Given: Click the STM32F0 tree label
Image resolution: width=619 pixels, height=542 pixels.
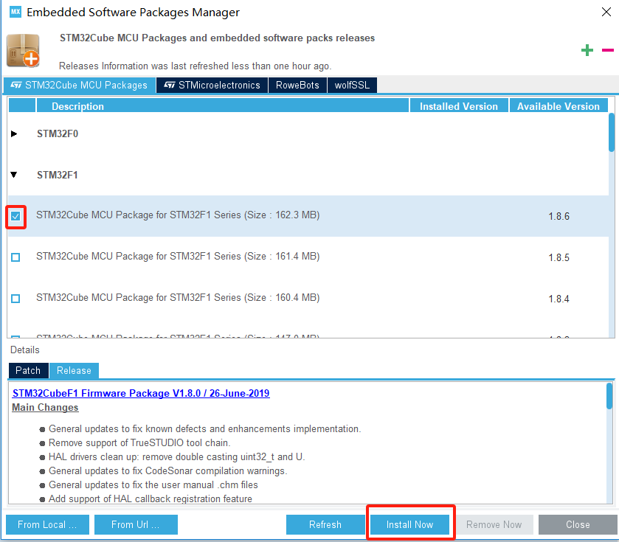Looking at the screenshot, I should coord(58,133).
